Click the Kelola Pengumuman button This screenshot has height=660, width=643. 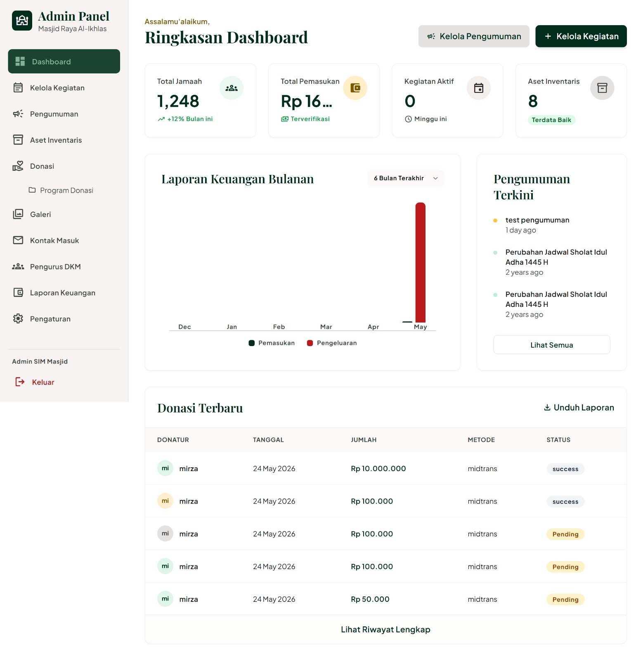[474, 36]
